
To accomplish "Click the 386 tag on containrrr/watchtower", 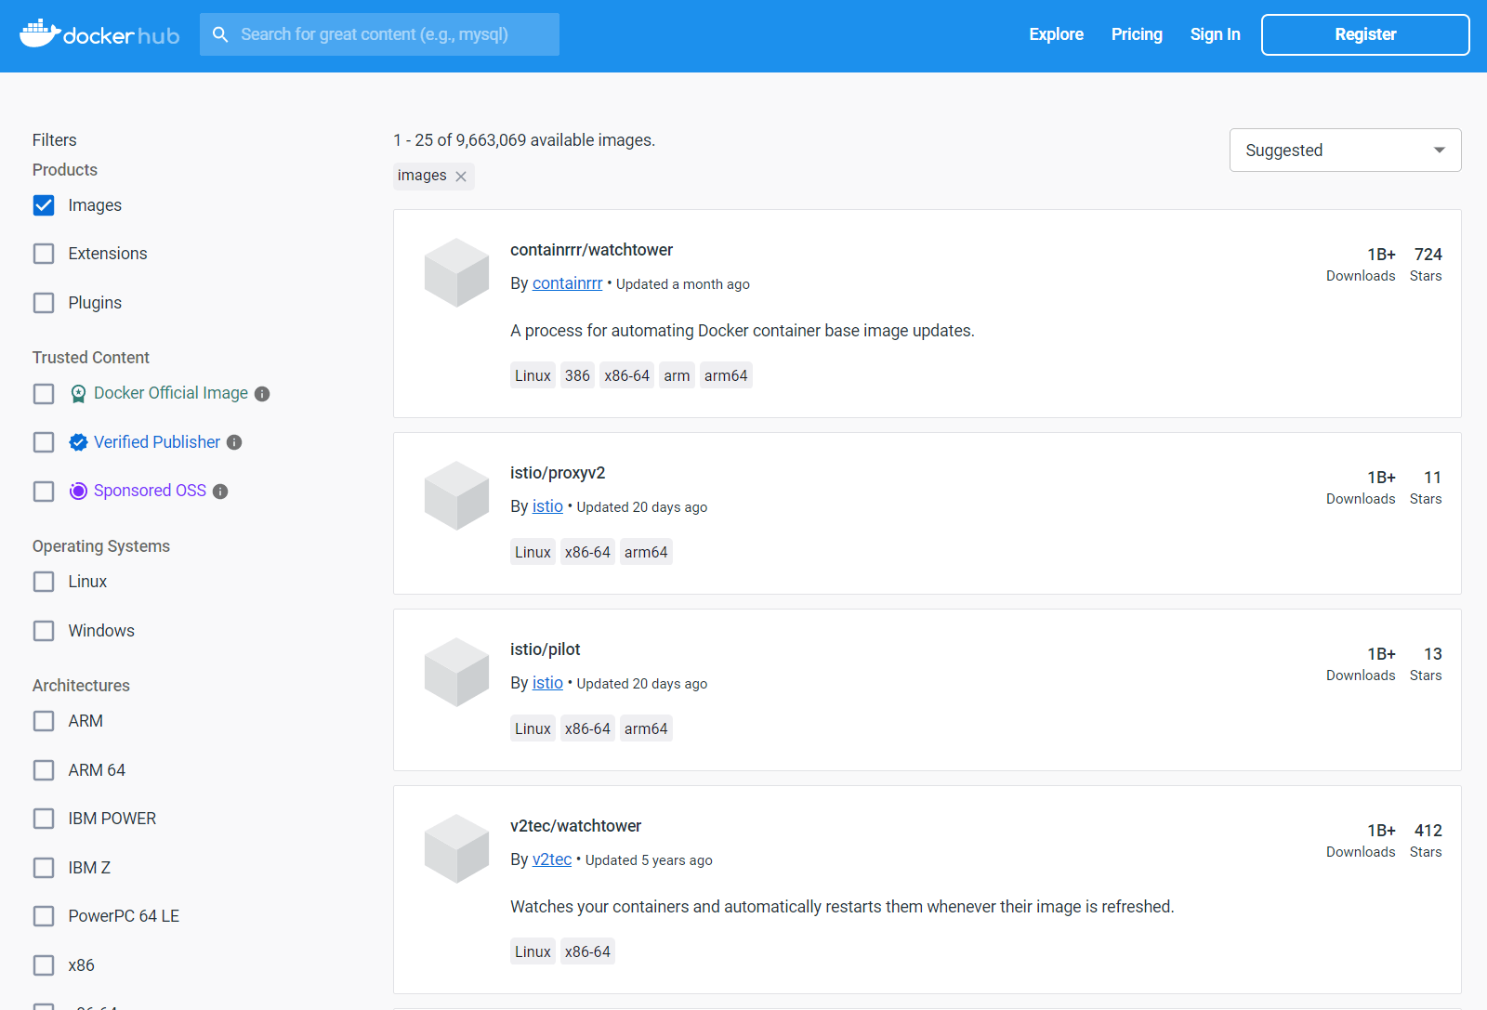I will (577, 375).
